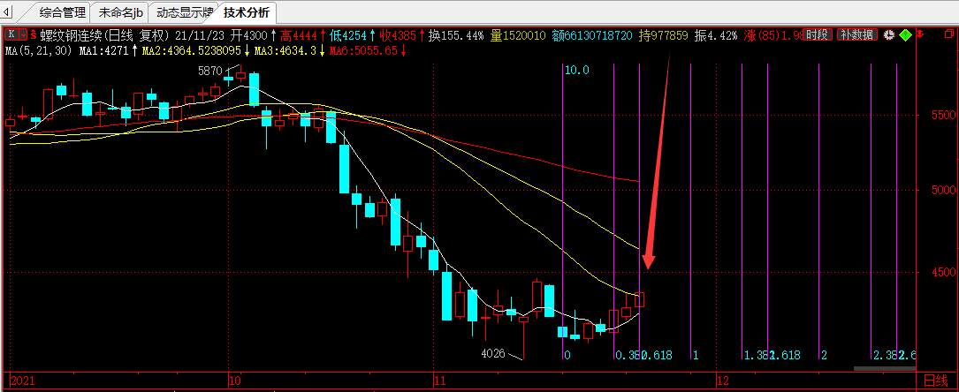This screenshot has height=392, width=959.
Task: Click the 10 month marker on time axis
Action: [x=234, y=380]
